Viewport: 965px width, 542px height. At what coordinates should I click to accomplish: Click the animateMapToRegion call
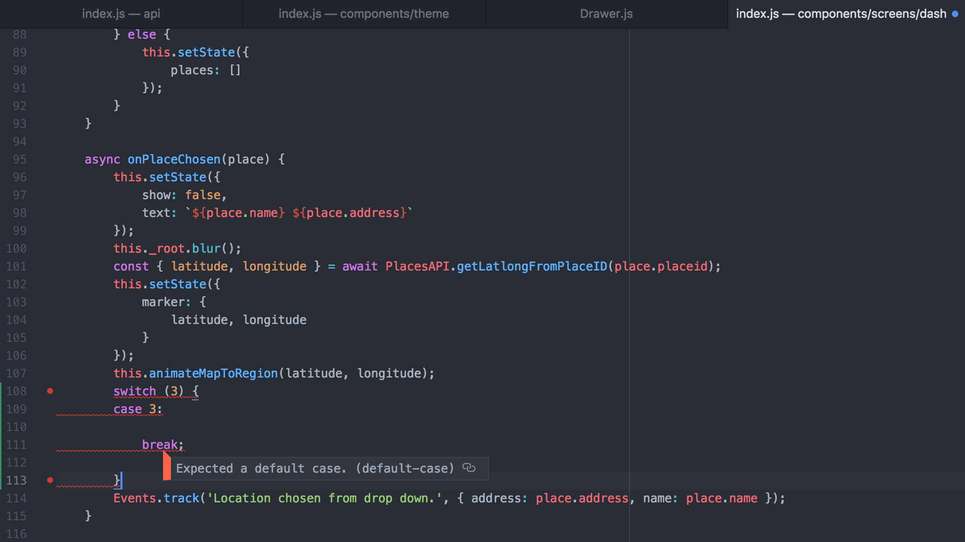coord(213,374)
